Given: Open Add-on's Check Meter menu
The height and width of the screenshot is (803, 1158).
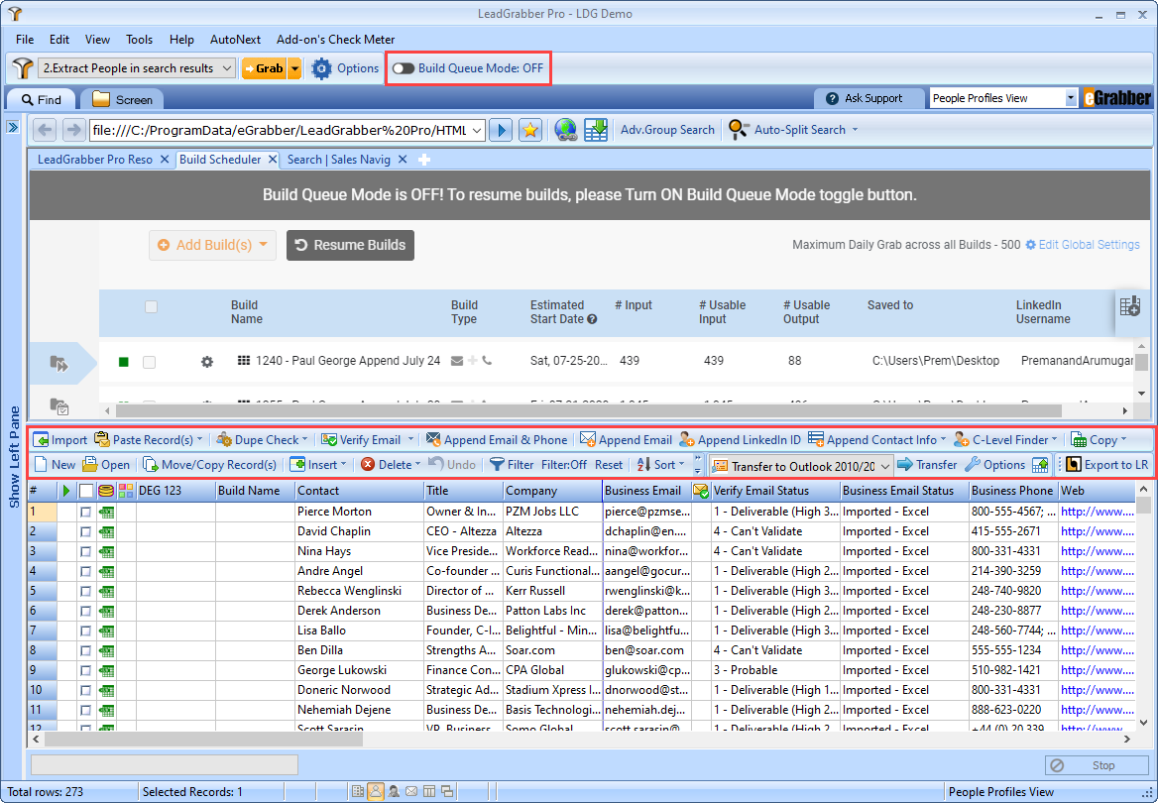Looking at the screenshot, I should point(335,39).
